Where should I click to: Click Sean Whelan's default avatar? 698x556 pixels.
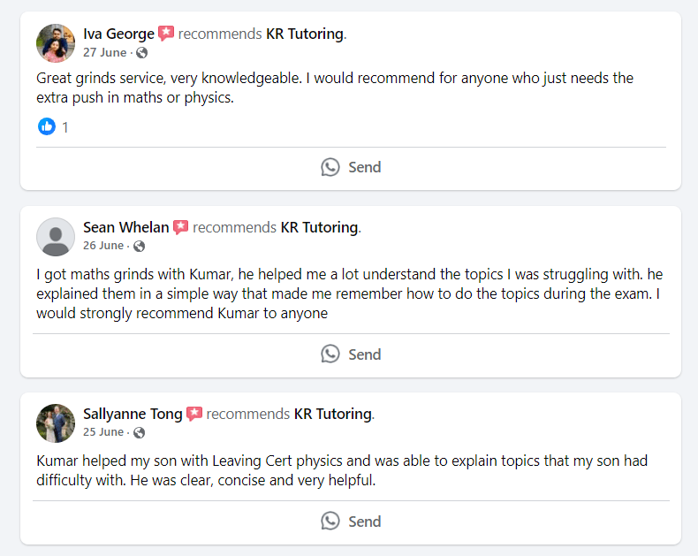tap(55, 236)
